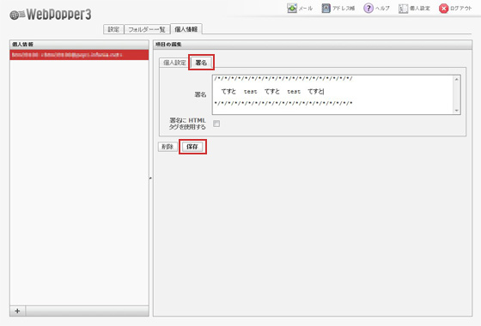
Task: Click the 削除 delete button
Action: point(167,147)
